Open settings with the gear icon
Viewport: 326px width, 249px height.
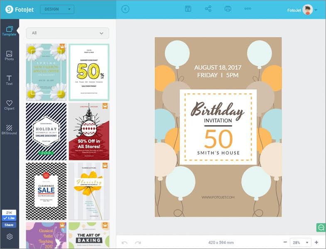click(10, 237)
